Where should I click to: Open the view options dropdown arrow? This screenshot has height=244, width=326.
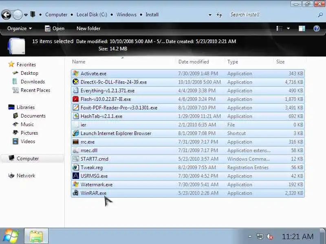coord(288,28)
